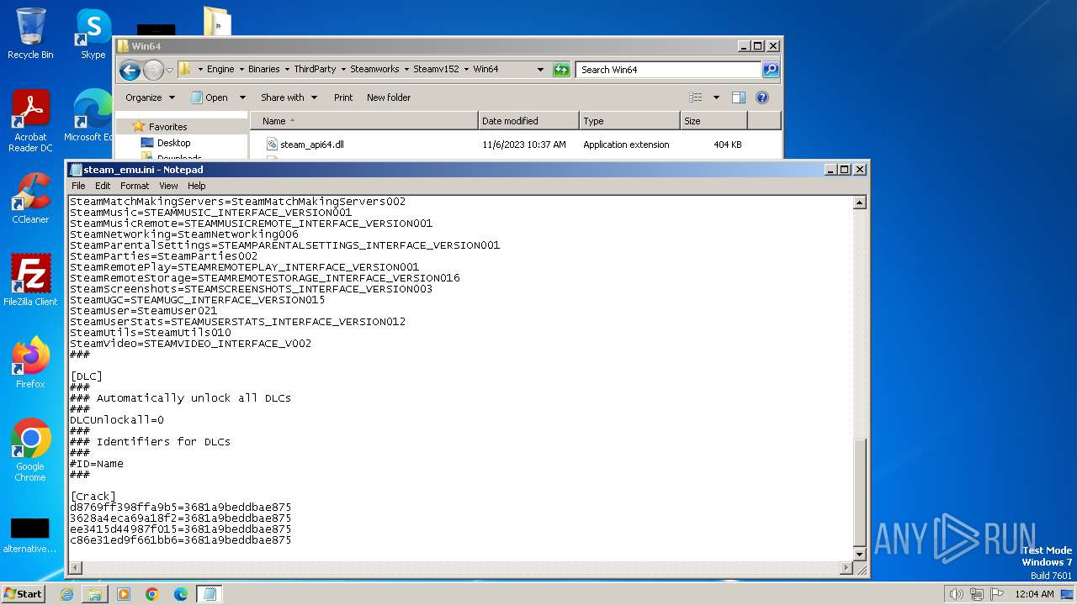Expand Binaries breadcrumb arrow
1077x605 pixels.
(x=287, y=70)
